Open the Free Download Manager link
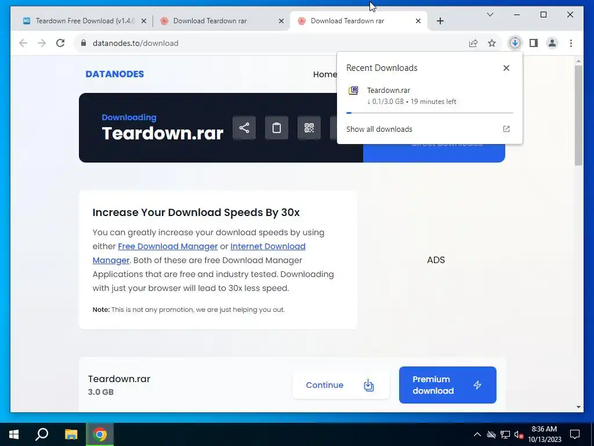This screenshot has width=594, height=446. pyautogui.click(x=168, y=246)
